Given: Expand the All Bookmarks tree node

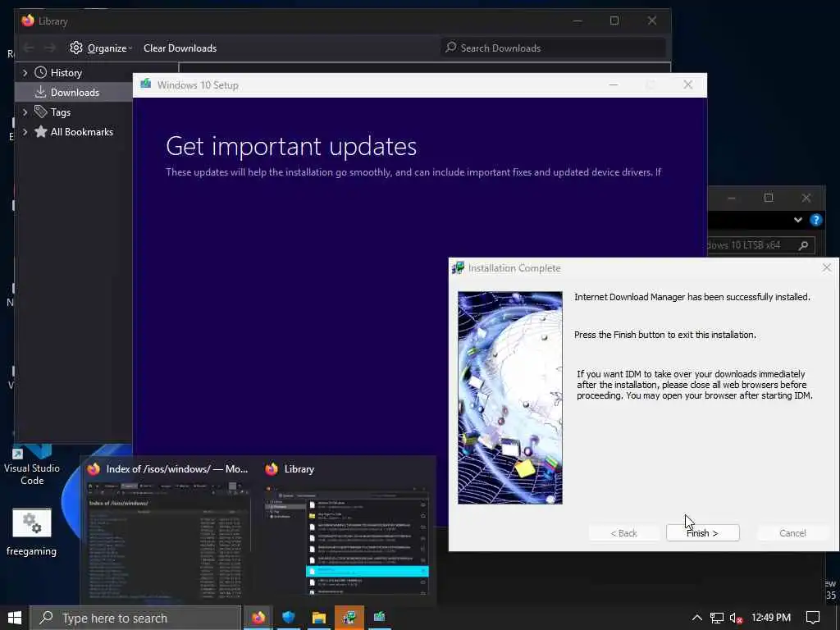Looking at the screenshot, I should [x=25, y=132].
